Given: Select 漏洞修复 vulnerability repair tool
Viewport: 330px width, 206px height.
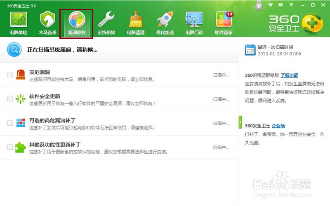Looking at the screenshot, I should coord(77,23).
